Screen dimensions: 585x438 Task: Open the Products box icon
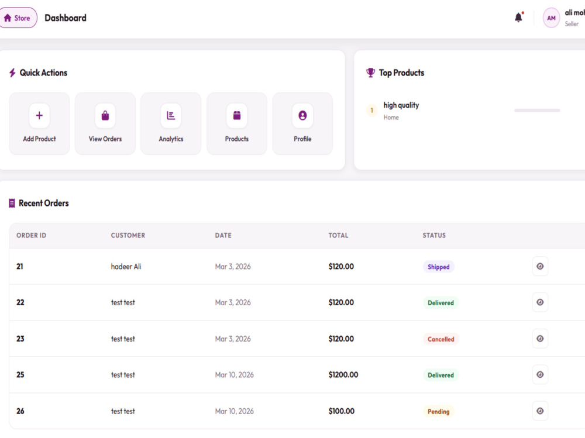[237, 116]
